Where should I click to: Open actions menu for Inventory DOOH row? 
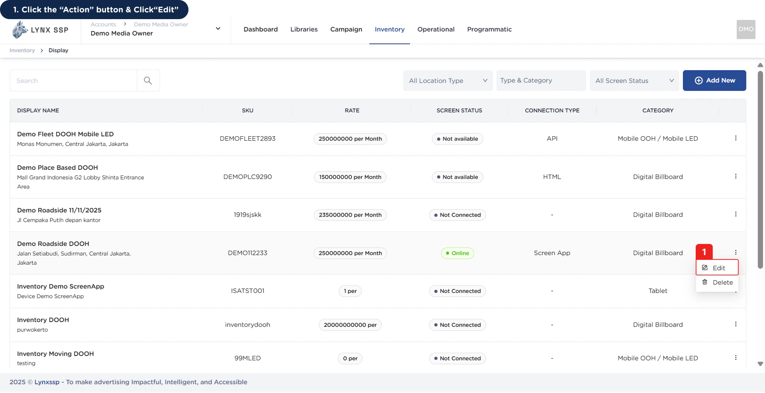pyautogui.click(x=736, y=324)
